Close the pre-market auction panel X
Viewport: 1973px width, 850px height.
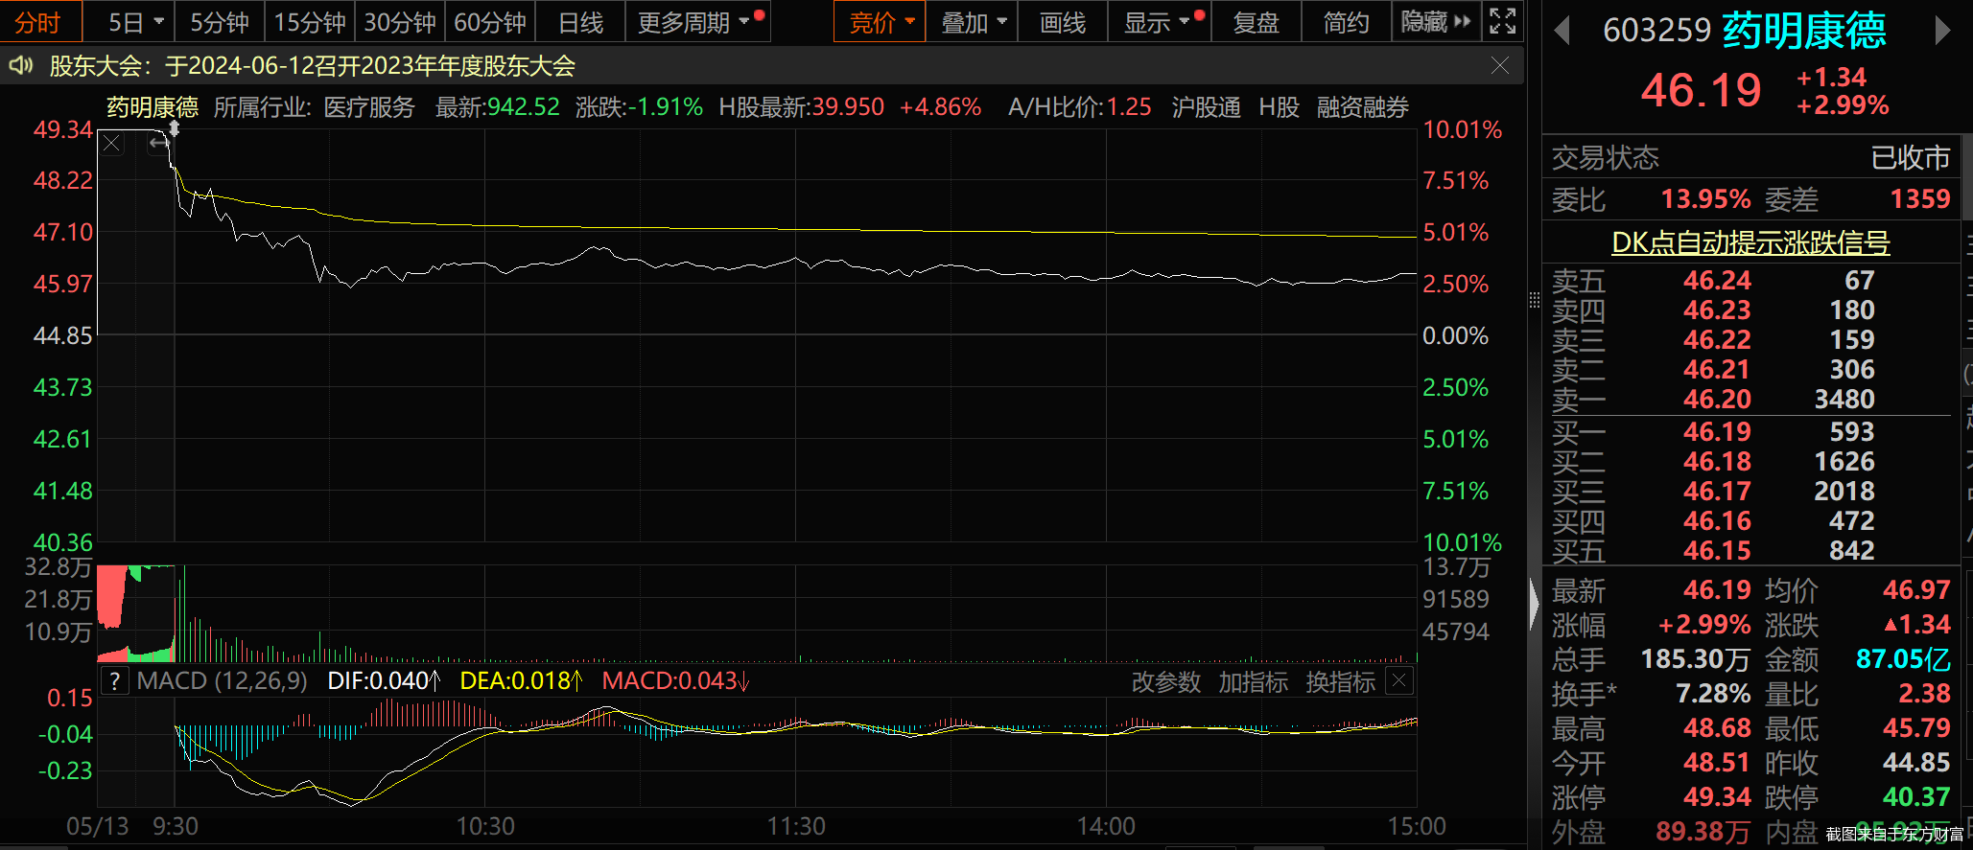click(x=112, y=145)
